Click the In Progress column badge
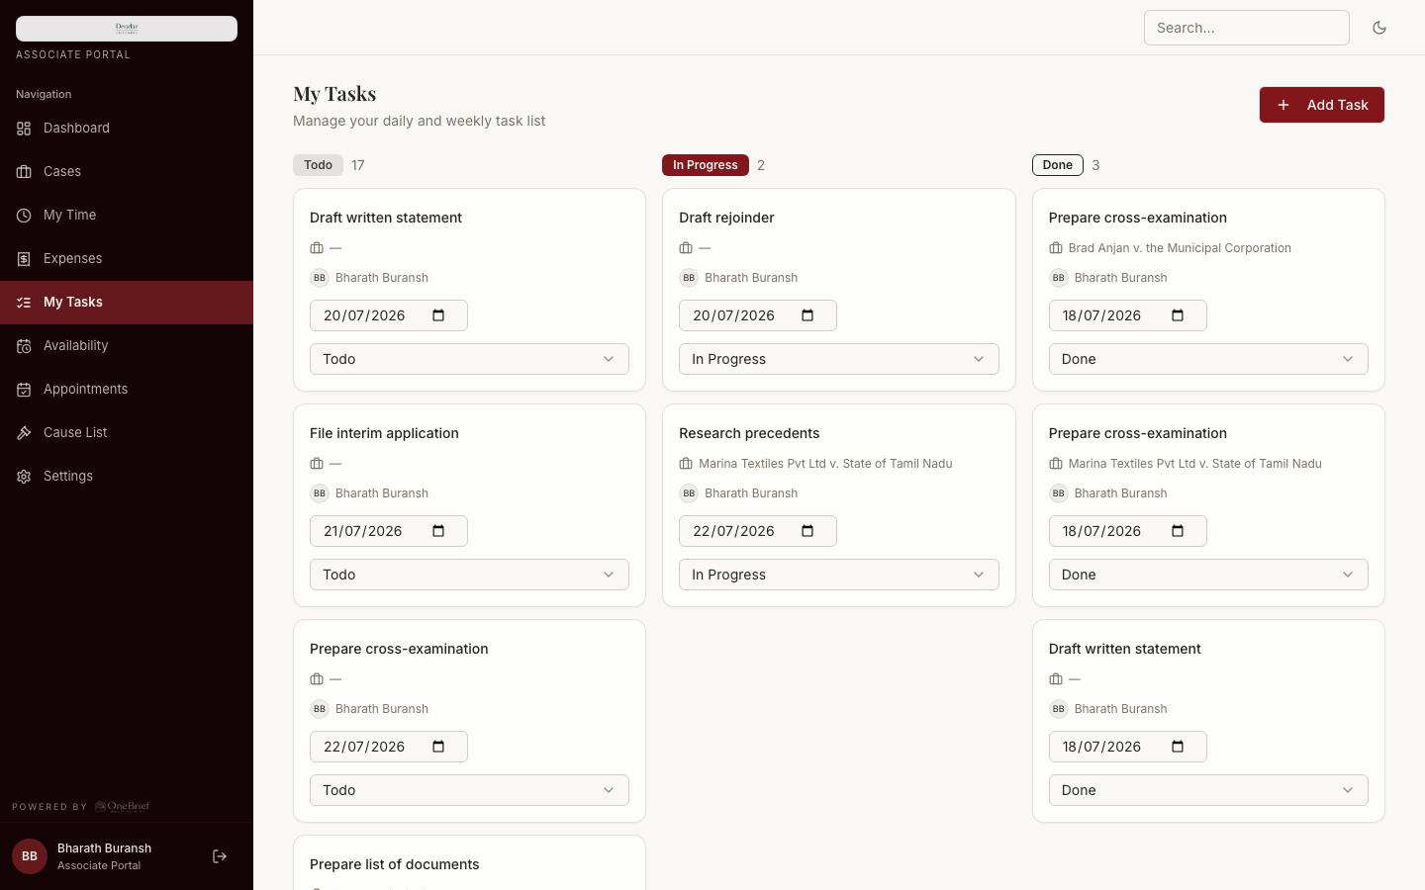The height and width of the screenshot is (890, 1425). (706, 165)
